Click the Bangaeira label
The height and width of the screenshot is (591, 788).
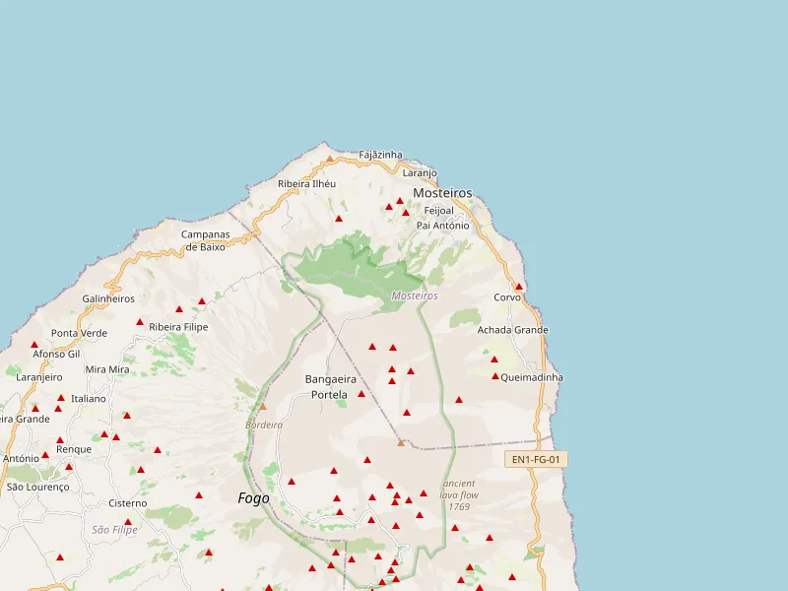(331, 379)
